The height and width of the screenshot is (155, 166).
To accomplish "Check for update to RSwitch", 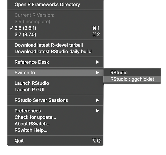I will pyautogui.click(x=35, y=117).
